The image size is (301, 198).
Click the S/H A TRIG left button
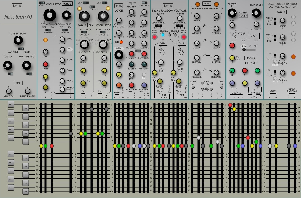(202, 83)
